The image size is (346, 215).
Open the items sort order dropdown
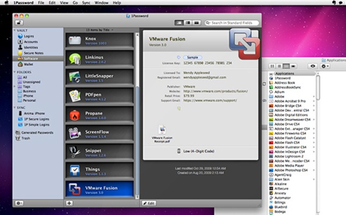pos(100,30)
